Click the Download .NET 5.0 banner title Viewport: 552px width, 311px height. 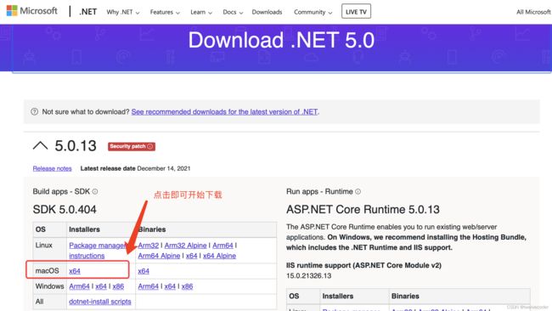281,40
